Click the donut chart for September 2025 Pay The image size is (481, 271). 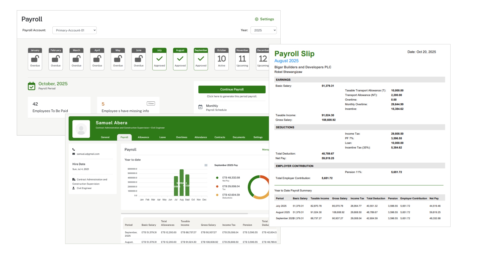point(259,187)
